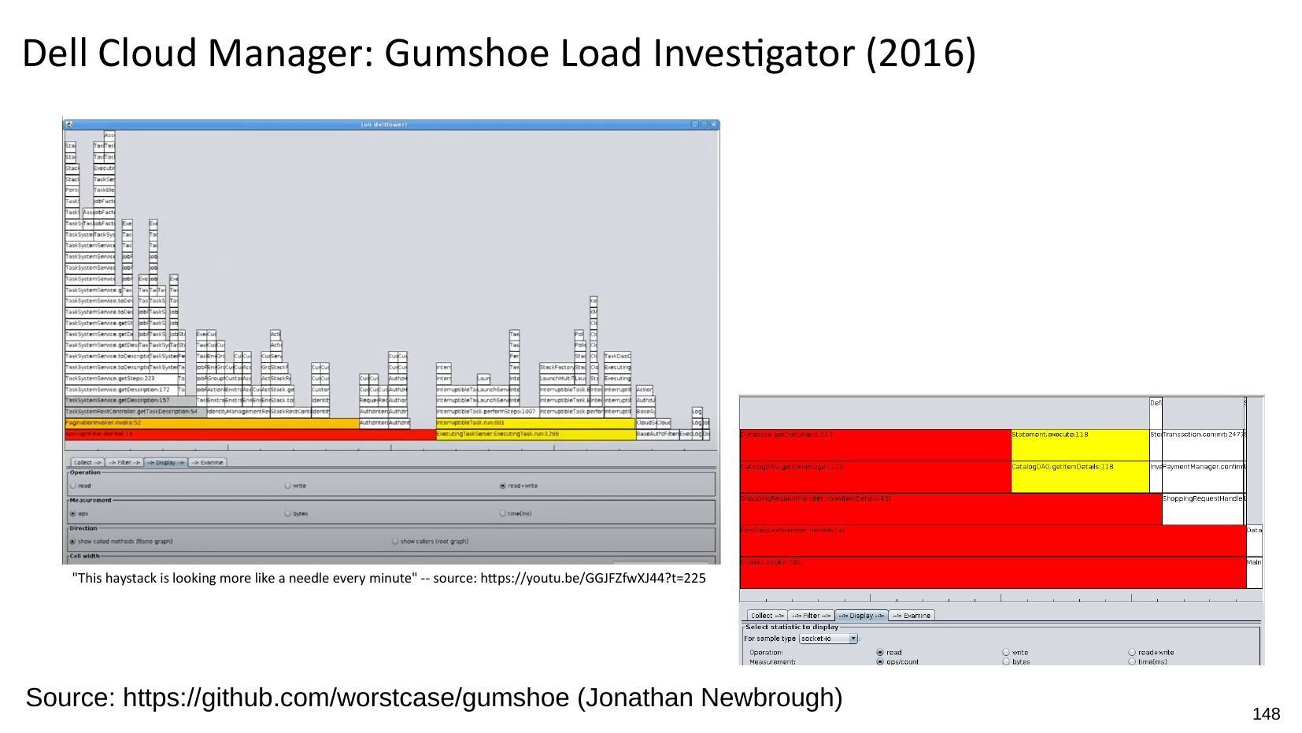Choose 'show callers (root graph)' direction
The image size is (1302, 733).
tap(395, 542)
